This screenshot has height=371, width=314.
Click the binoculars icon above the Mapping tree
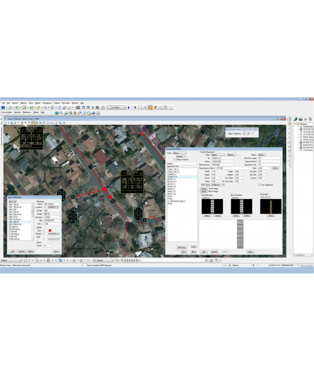(x=305, y=119)
